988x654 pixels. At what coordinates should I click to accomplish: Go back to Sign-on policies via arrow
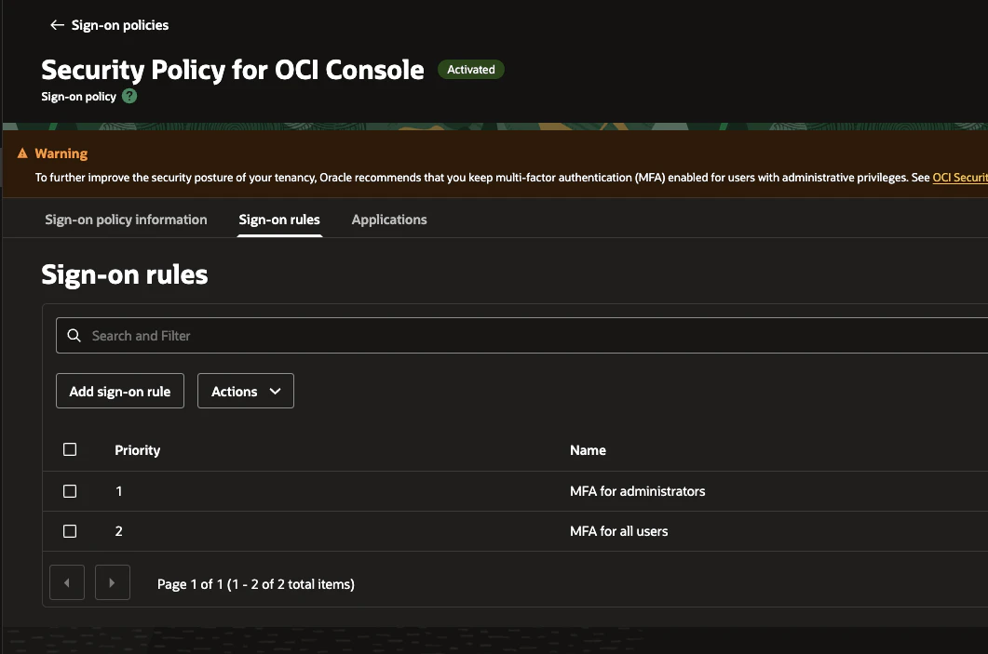[57, 25]
